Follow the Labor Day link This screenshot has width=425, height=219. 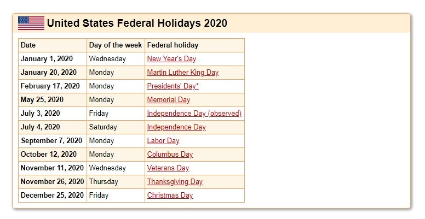coord(163,140)
